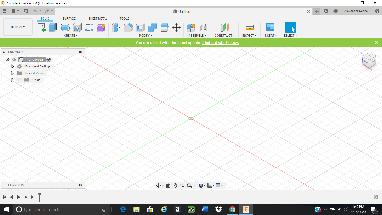
Task: Open the Alexander Searle account menu
Action: point(356,11)
